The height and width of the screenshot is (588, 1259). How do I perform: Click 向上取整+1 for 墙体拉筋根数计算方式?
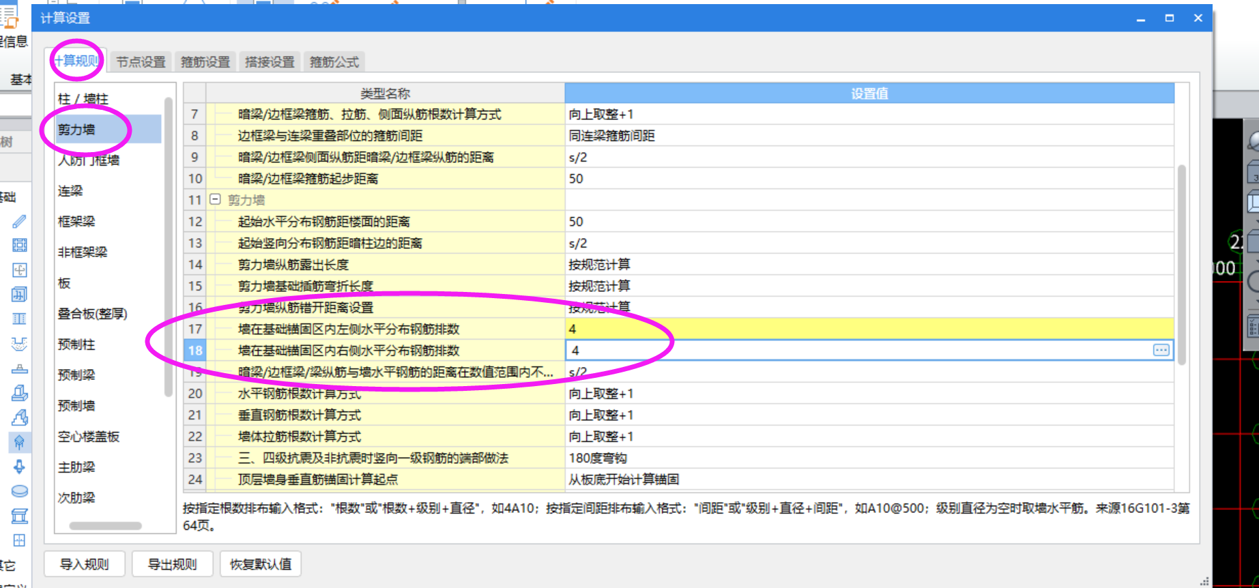(x=869, y=437)
